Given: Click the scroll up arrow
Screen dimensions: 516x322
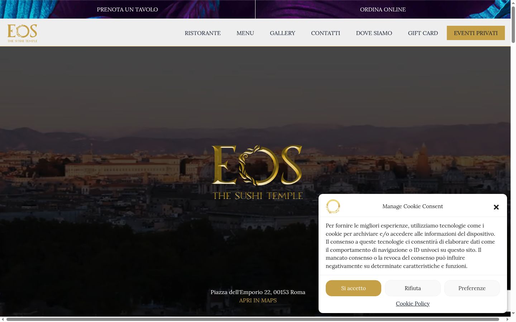Looking at the screenshot, I should coord(513,3).
